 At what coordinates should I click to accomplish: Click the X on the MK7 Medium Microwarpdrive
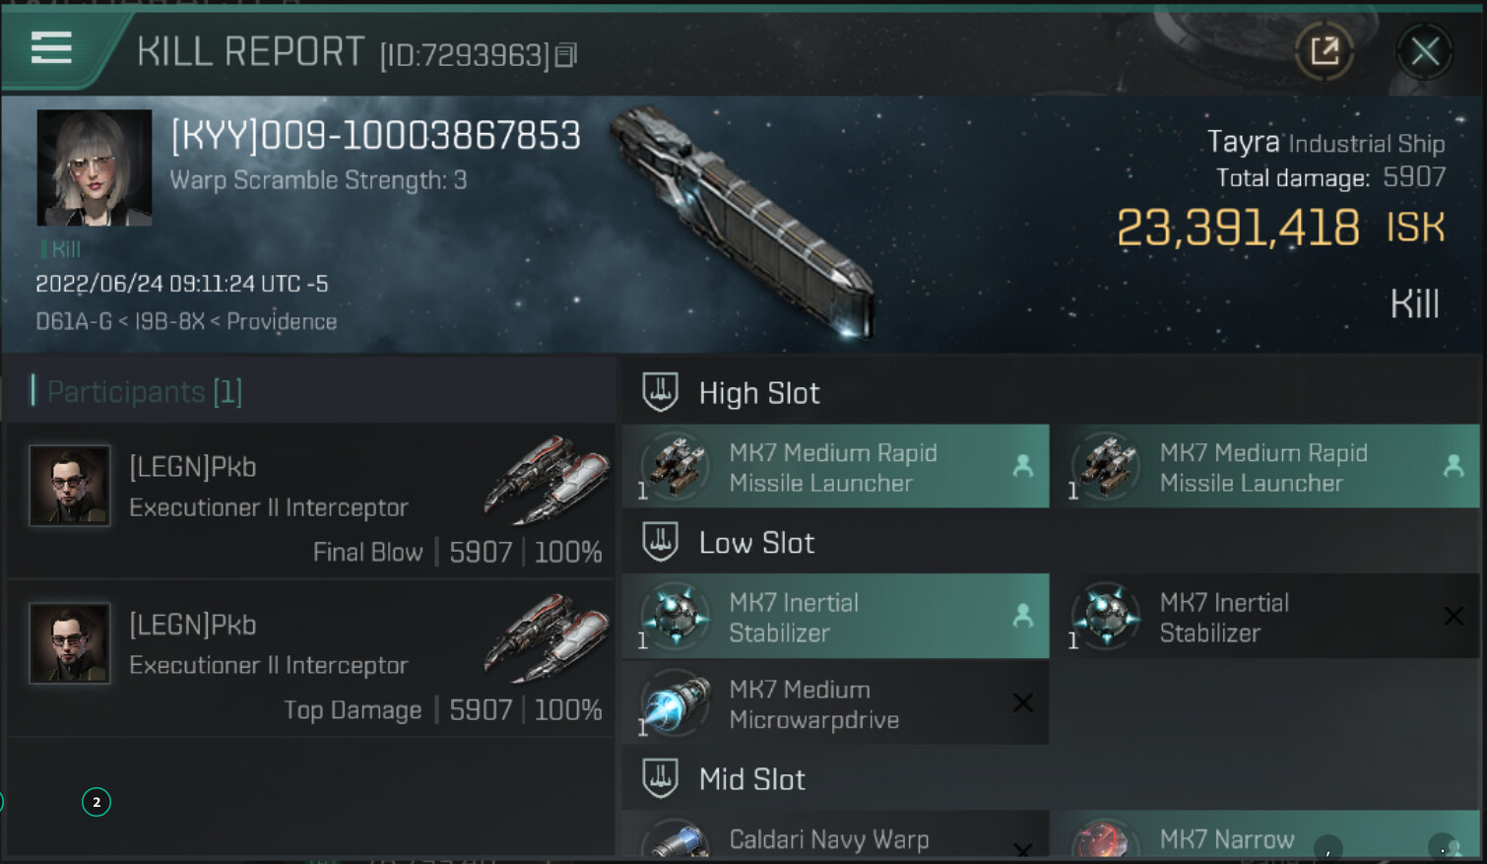click(1023, 702)
